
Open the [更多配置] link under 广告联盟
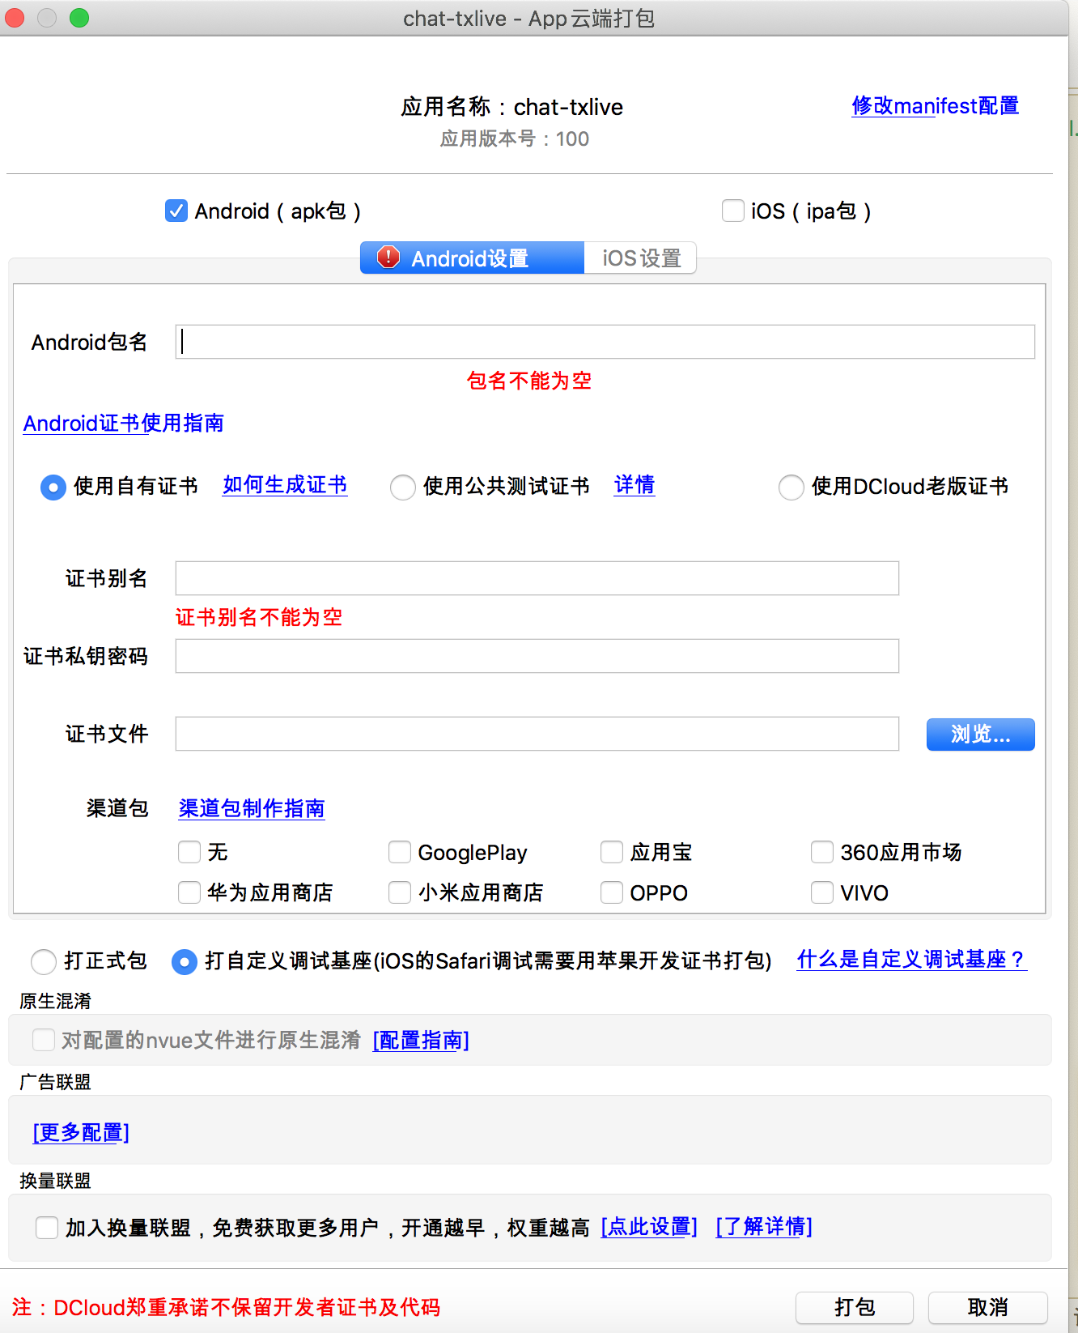point(81,1132)
